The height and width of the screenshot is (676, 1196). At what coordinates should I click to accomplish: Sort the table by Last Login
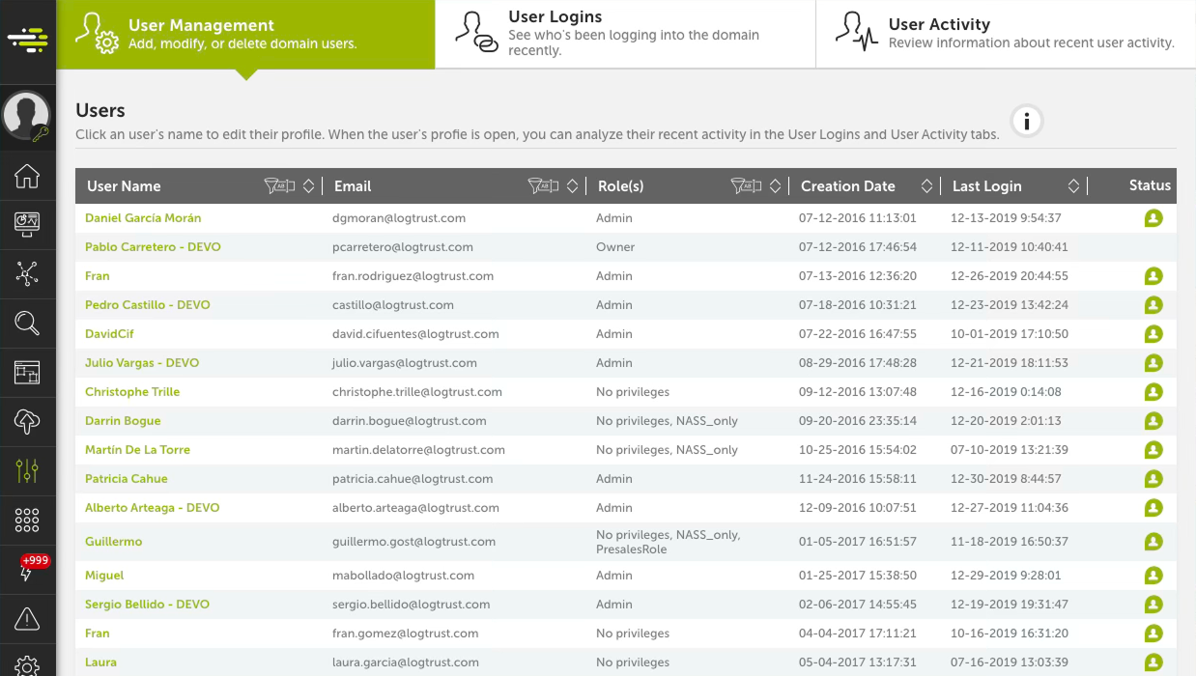point(1072,185)
